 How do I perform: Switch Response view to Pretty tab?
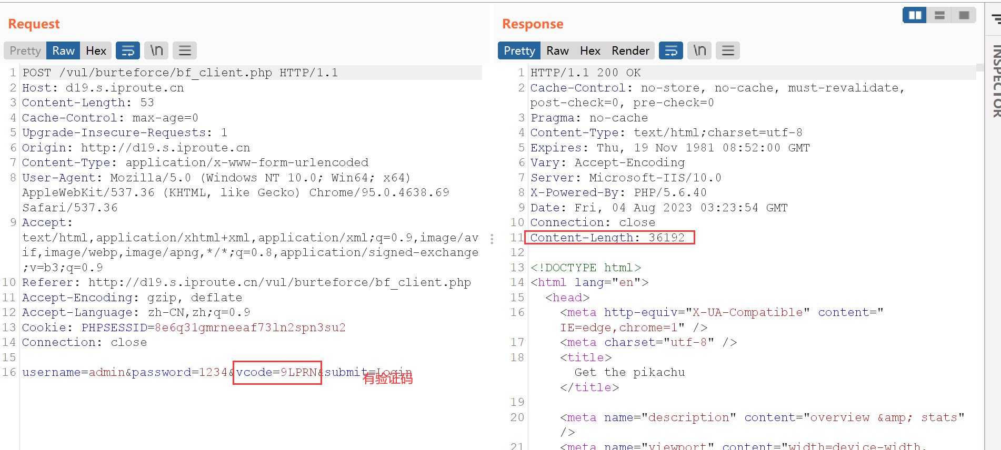point(519,50)
